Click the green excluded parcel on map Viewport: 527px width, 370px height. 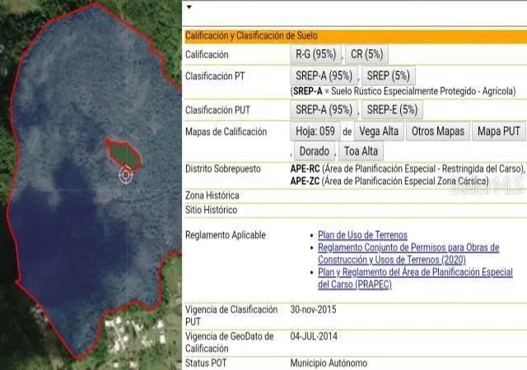point(125,155)
